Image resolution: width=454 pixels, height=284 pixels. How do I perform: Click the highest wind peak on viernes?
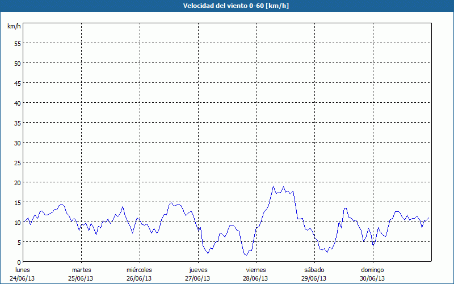pyautogui.click(x=273, y=186)
